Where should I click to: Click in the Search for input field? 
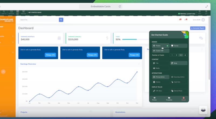pyautogui.click(x=39, y=20)
